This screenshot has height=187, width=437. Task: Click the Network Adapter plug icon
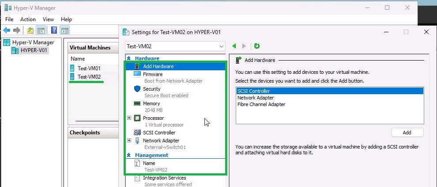[137, 141]
